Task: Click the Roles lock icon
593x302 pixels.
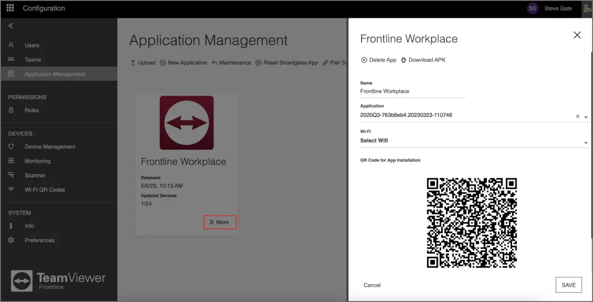Action: coord(11,110)
